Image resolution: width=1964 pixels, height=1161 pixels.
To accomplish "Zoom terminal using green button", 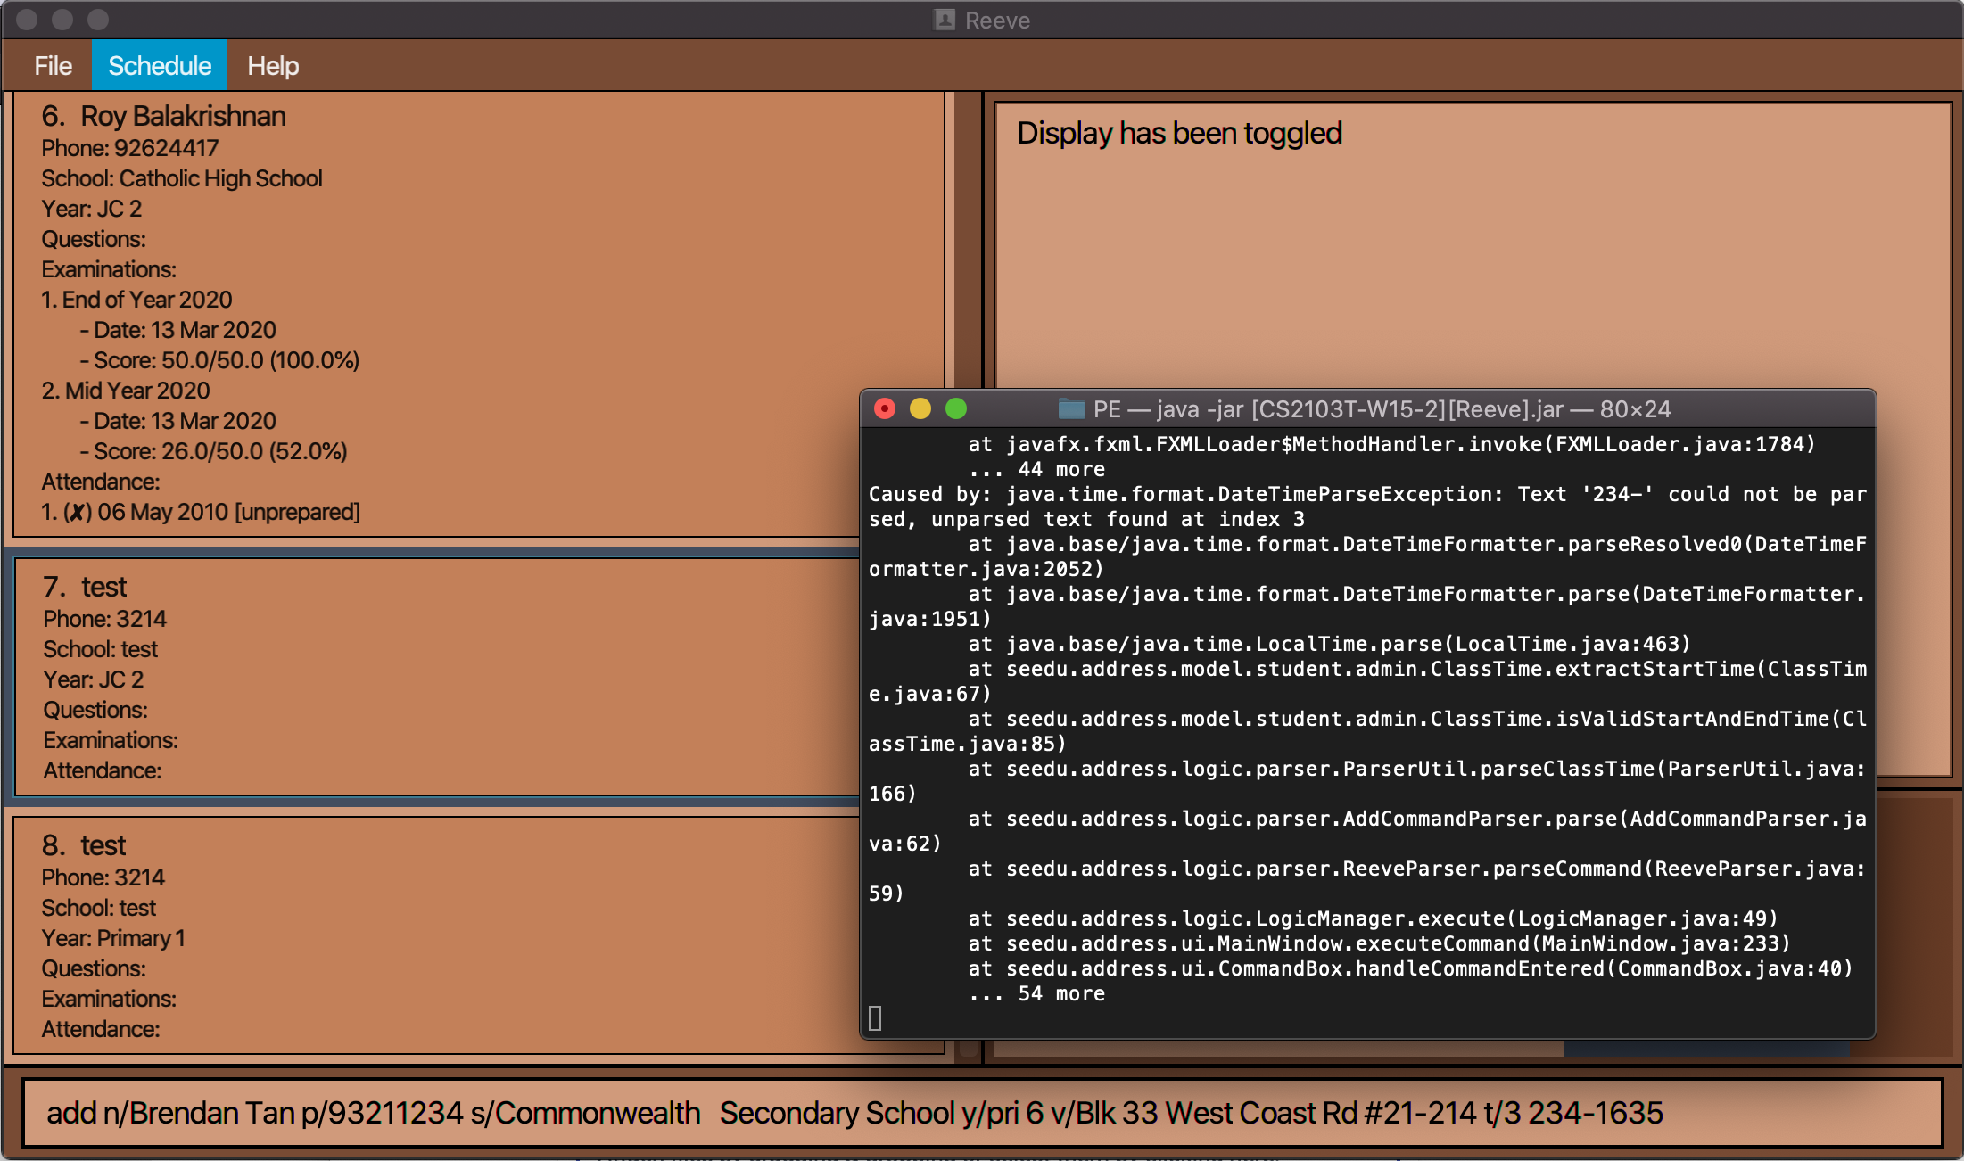I will coord(955,409).
